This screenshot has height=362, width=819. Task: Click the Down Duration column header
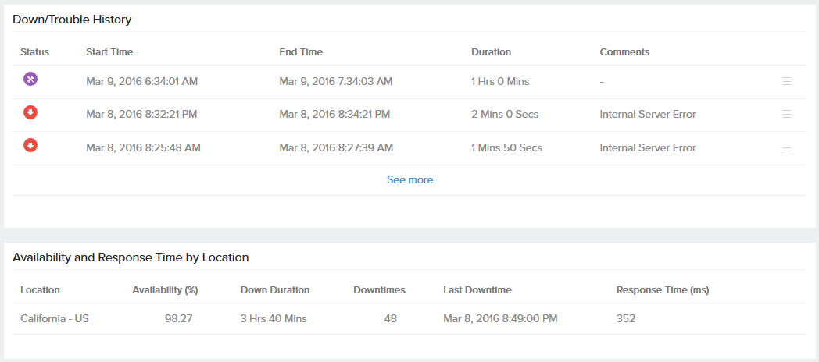pyautogui.click(x=275, y=290)
